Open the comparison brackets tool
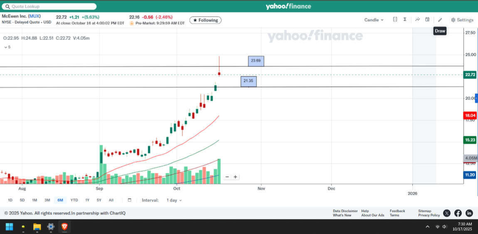This screenshot has width=478, height=234. point(395,20)
